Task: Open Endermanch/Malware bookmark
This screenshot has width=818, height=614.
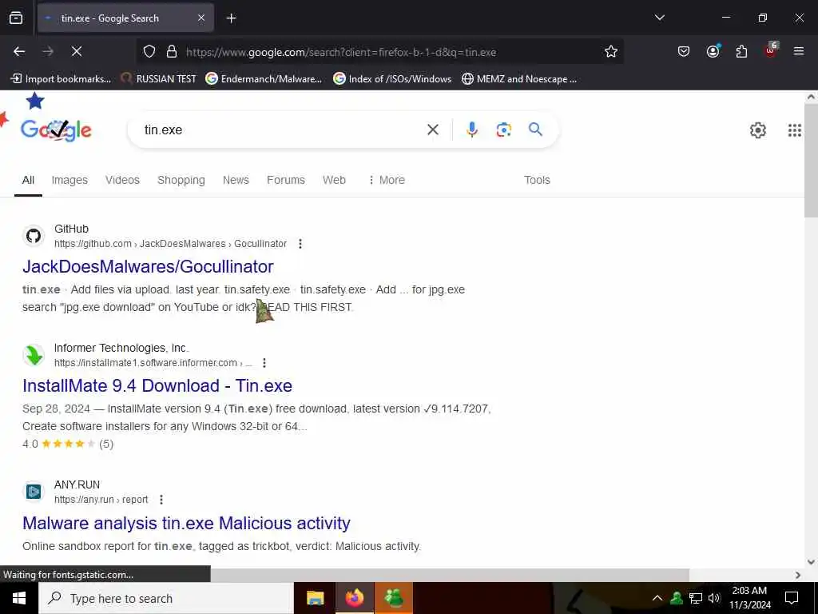Action: pyautogui.click(x=264, y=79)
